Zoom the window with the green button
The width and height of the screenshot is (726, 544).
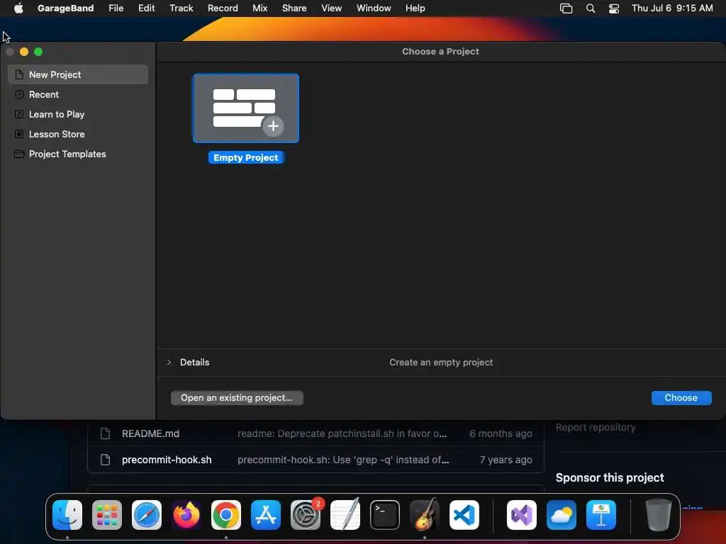point(38,52)
